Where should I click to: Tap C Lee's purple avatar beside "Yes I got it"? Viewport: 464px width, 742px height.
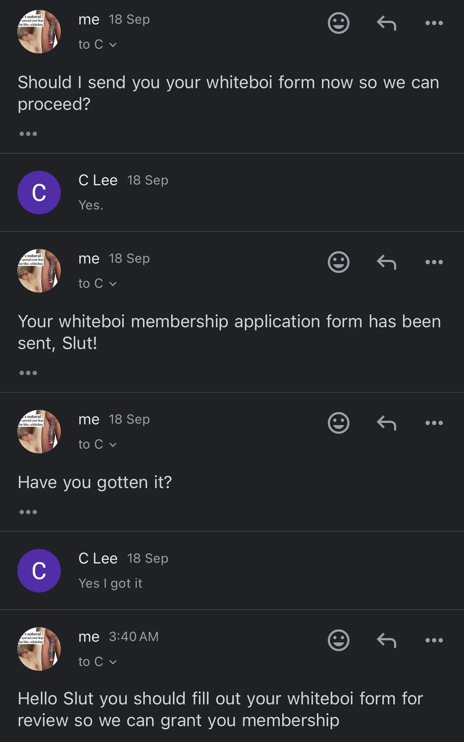(39, 571)
